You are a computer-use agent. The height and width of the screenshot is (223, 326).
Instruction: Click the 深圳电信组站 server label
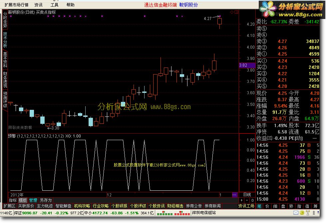[x=204, y=213]
